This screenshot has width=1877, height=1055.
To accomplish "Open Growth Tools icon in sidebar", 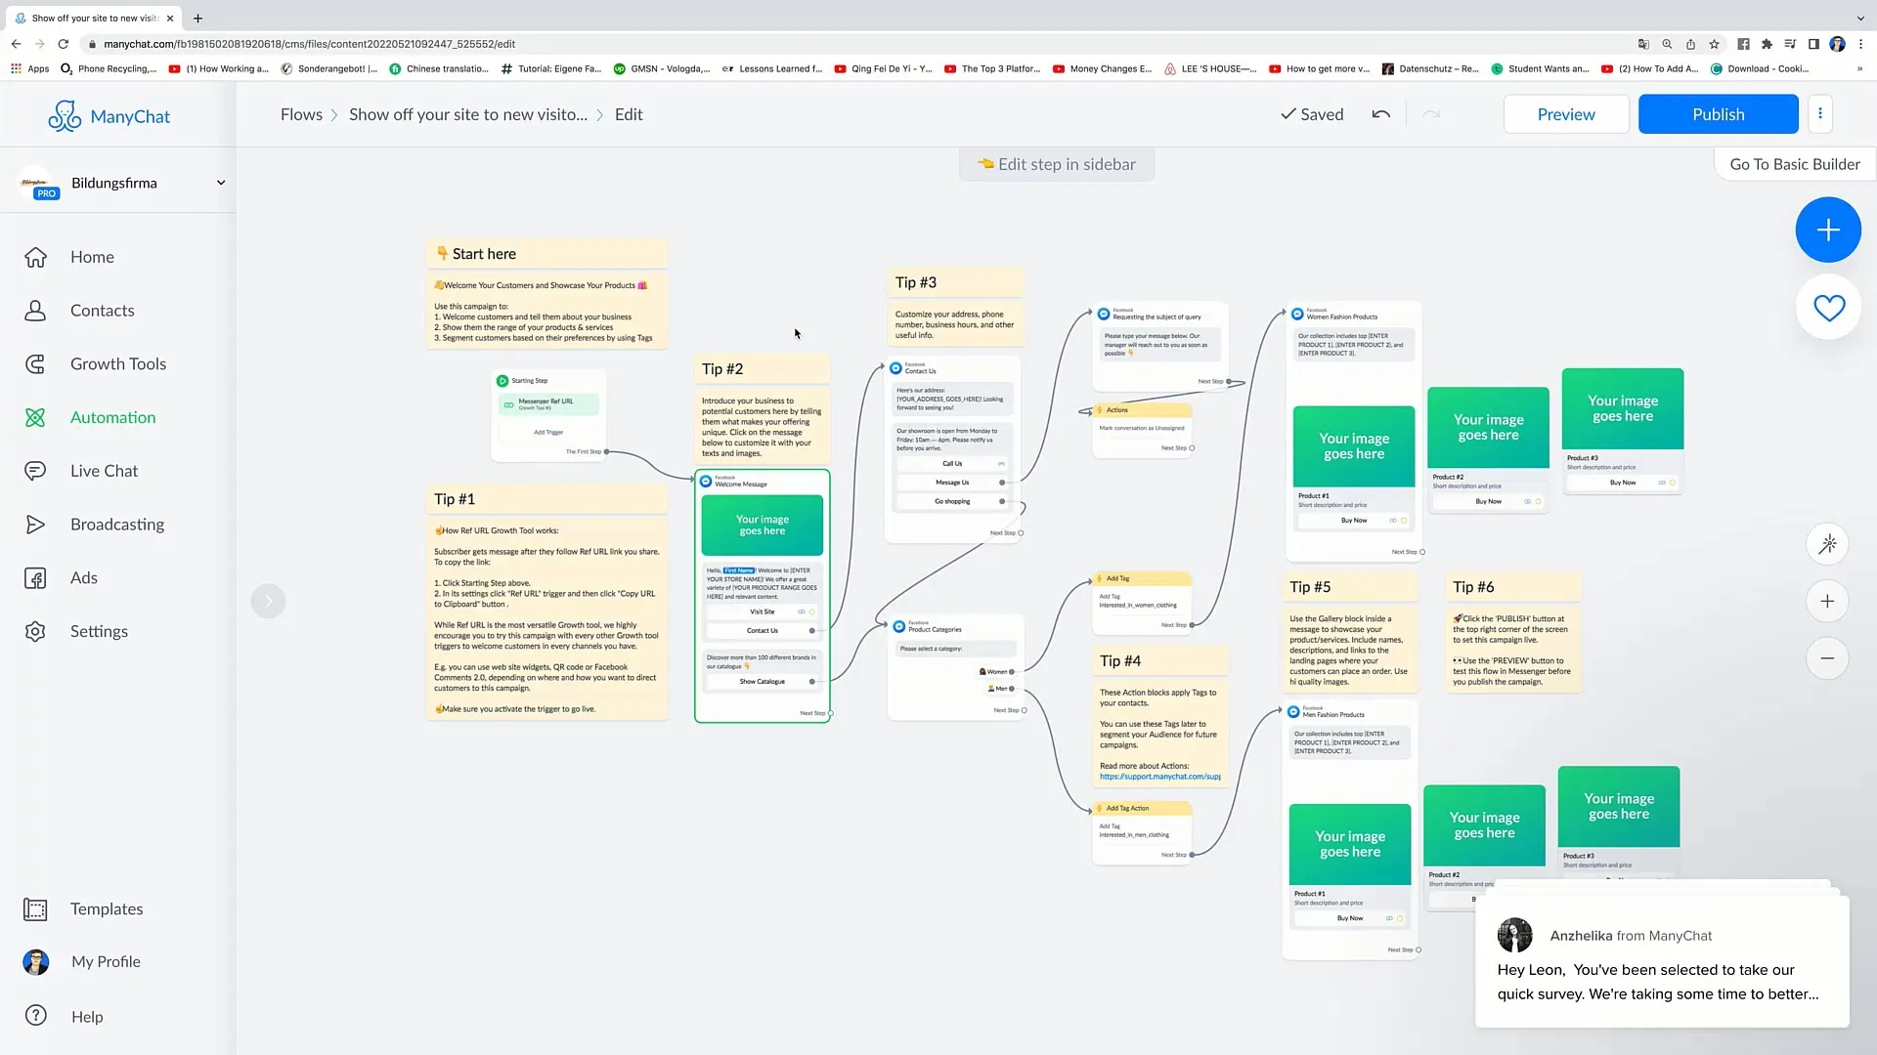I will [x=35, y=364].
